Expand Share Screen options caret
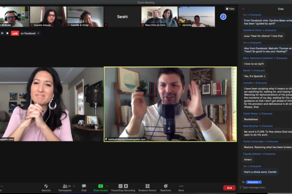This screenshot has height=194, width=292. tap(107, 186)
